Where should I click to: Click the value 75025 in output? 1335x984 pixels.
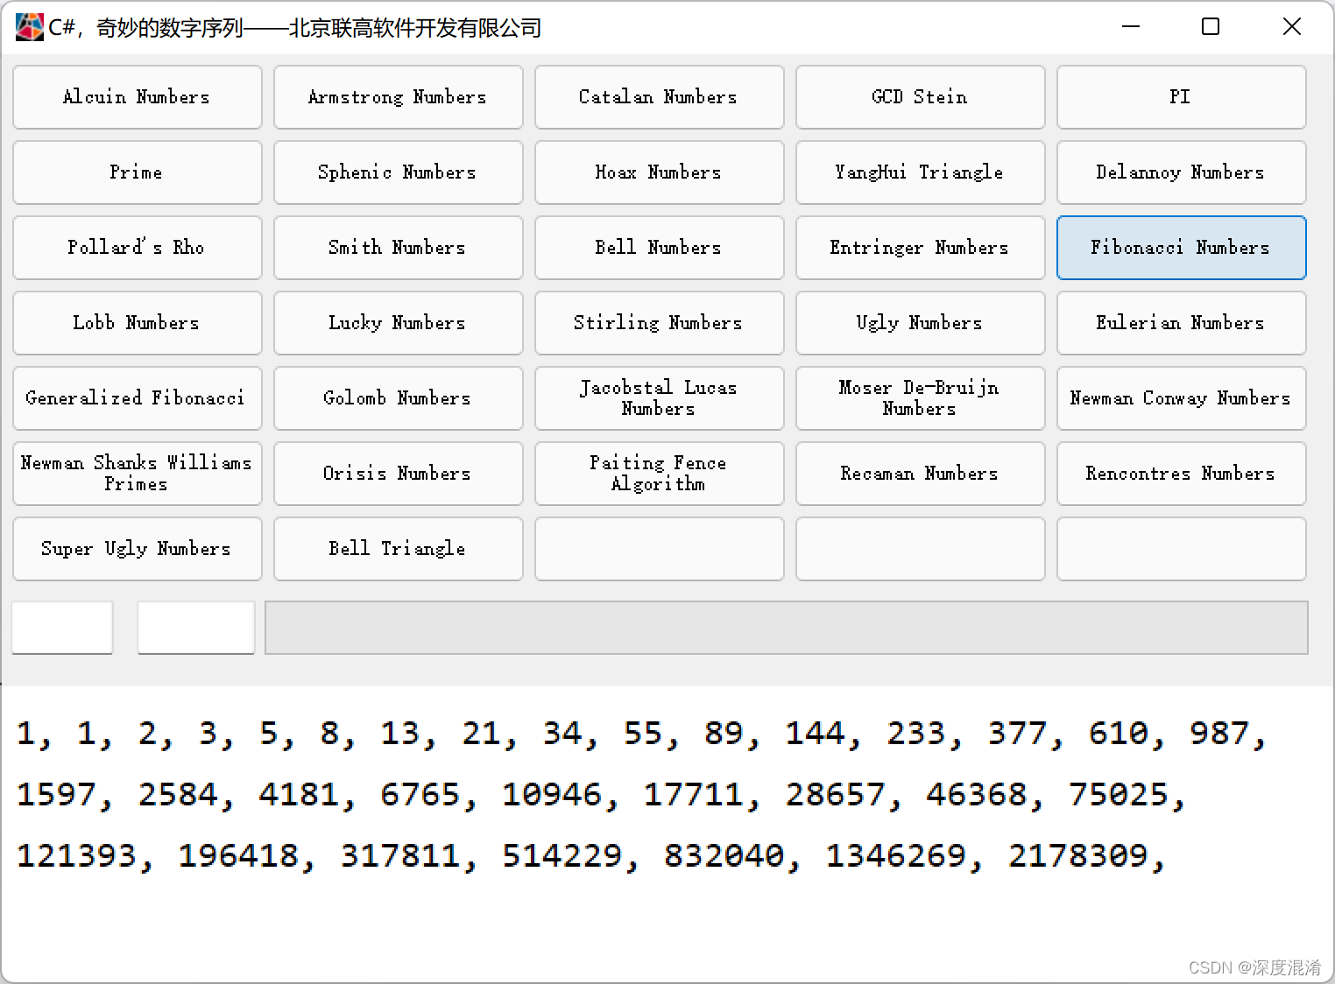(x=1119, y=795)
